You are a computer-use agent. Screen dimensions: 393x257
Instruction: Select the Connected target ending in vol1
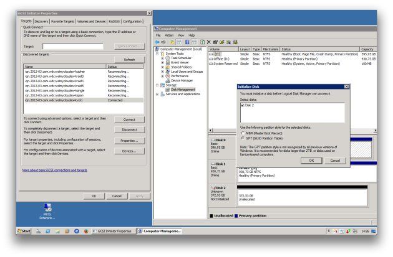(x=84, y=100)
